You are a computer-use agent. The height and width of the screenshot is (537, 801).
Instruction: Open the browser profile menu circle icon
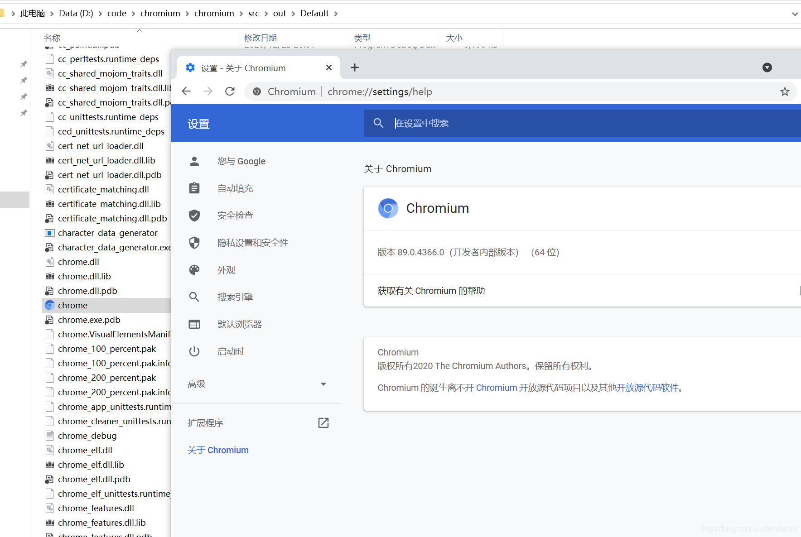point(767,67)
